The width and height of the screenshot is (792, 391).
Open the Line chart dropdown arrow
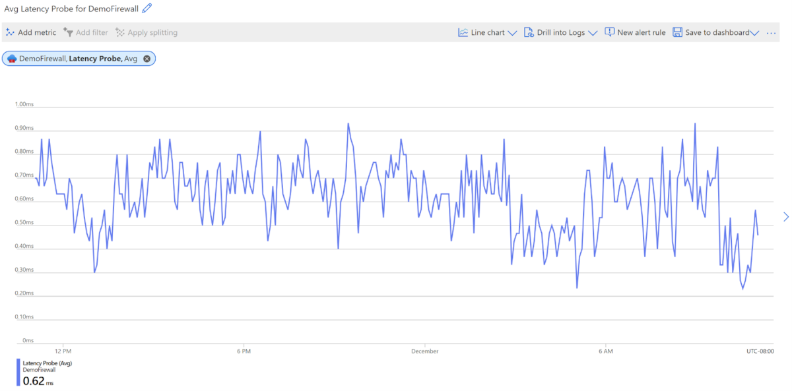point(513,32)
